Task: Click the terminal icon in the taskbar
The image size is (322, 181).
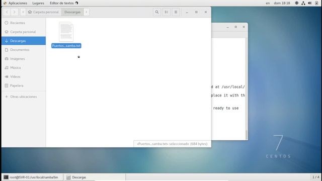Action: pyautogui.click(x=6, y=177)
